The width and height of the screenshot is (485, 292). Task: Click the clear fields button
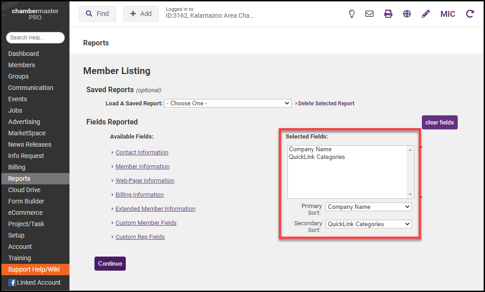coord(439,123)
